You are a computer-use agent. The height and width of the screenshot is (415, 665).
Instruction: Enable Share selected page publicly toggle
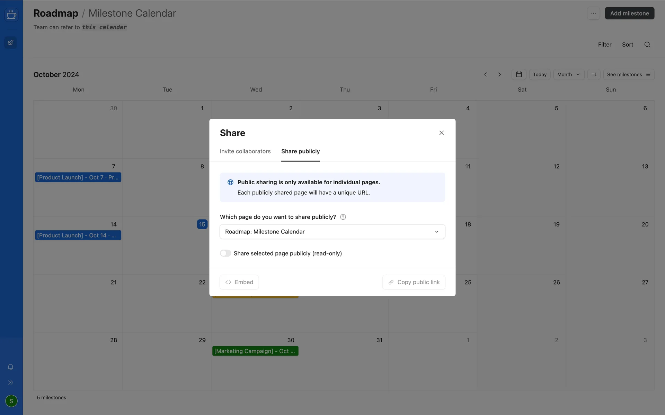click(225, 253)
